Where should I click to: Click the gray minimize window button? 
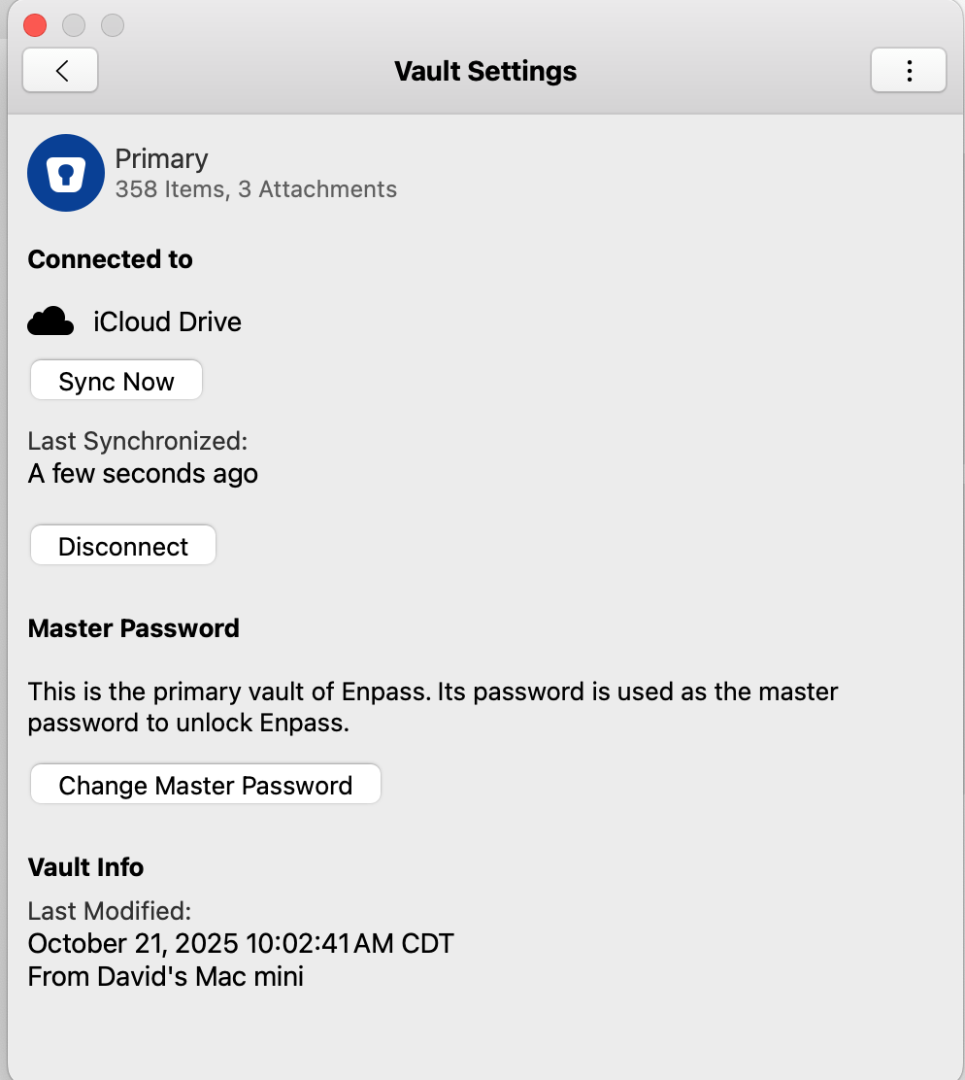tap(74, 25)
